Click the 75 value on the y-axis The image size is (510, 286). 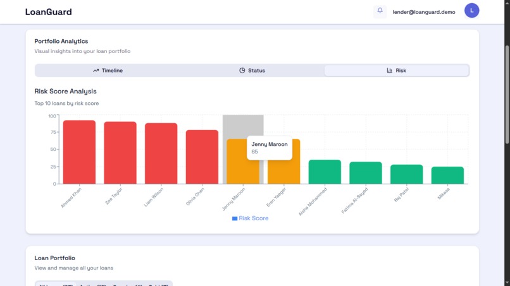pos(53,132)
